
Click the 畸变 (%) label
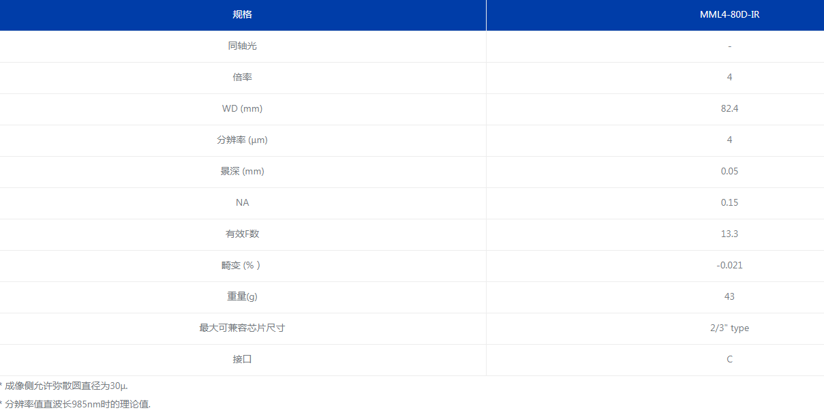point(241,265)
